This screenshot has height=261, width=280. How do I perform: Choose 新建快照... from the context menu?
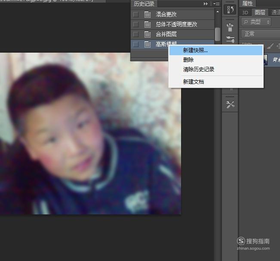[x=216, y=50]
